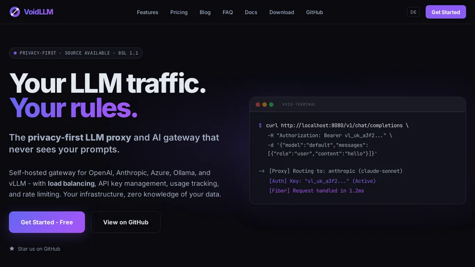Open the Download nav link
The height and width of the screenshot is (267, 475).
pos(282,12)
